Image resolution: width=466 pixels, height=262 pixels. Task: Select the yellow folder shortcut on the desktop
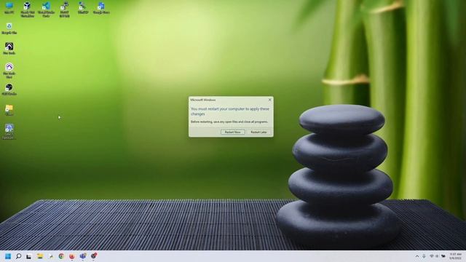tap(9, 110)
